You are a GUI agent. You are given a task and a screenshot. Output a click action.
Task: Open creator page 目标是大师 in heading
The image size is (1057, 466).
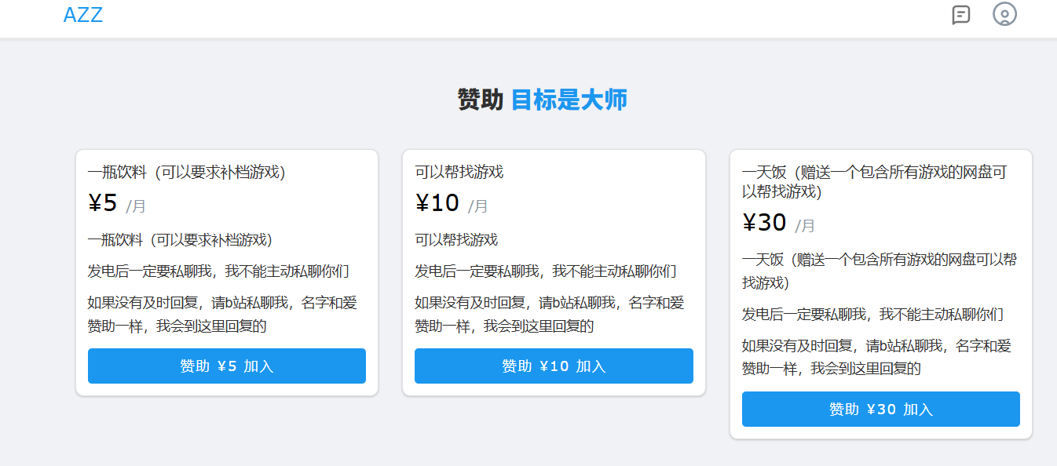(569, 100)
